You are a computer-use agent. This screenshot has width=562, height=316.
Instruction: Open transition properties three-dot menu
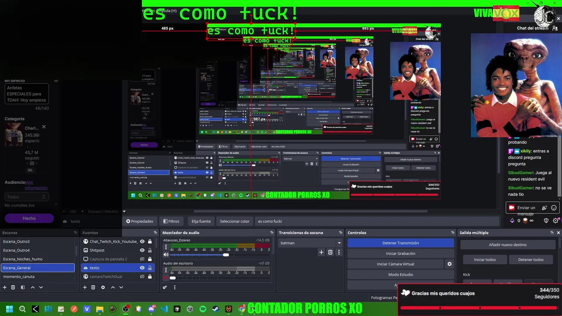[x=339, y=252]
